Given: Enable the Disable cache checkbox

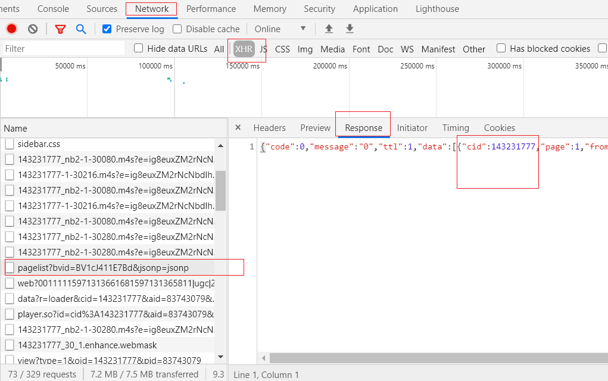Looking at the screenshot, I should pyautogui.click(x=177, y=29).
